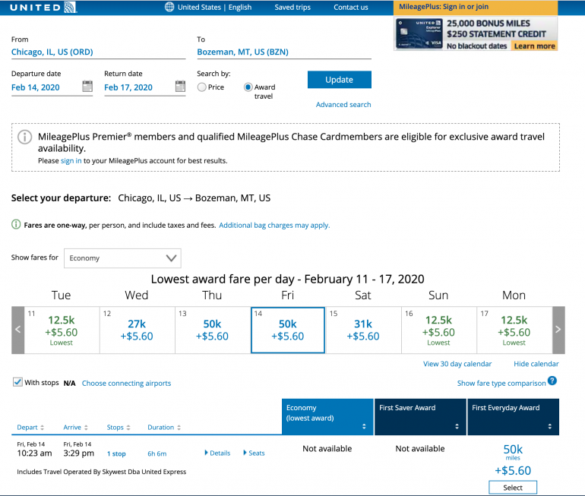Image resolution: width=585 pixels, height=496 pixels.
Task: Select the Award travel radio button
Action: click(x=248, y=87)
